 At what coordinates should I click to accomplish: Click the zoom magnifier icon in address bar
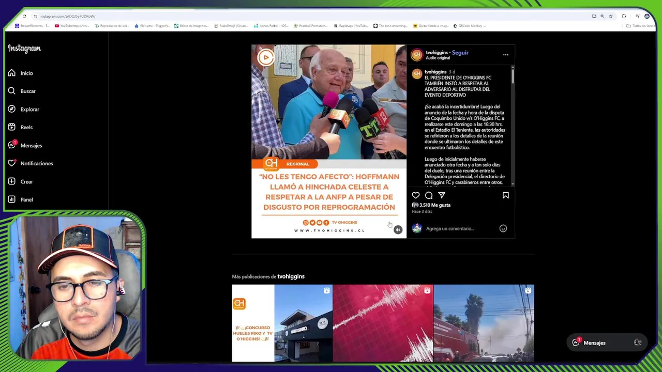click(602, 16)
